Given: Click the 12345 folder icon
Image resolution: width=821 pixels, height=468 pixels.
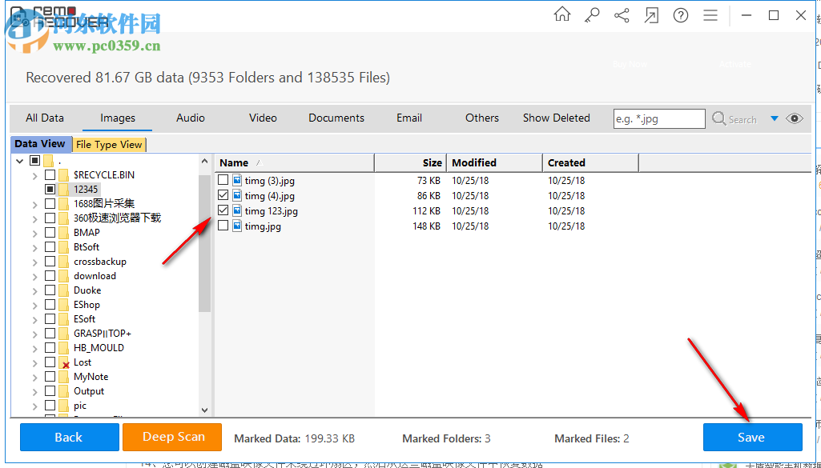Looking at the screenshot, I should [64, 189].
